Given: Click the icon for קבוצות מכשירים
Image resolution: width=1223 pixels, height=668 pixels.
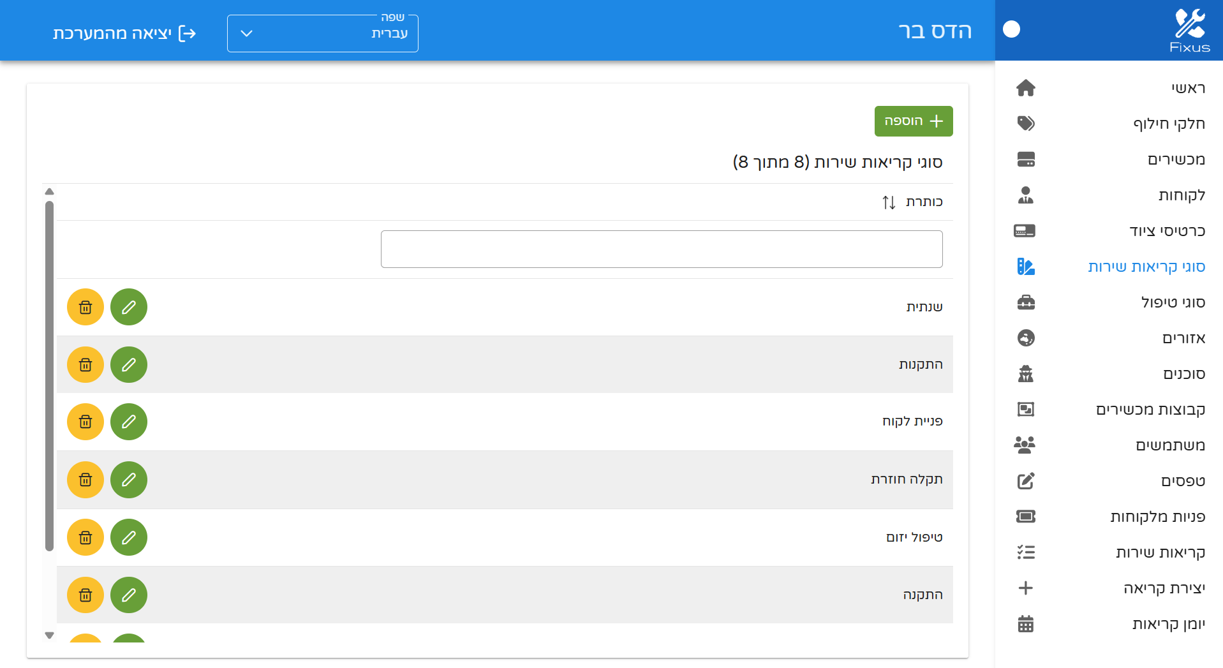Looking at the screenshot, I should click(1025, 410).
